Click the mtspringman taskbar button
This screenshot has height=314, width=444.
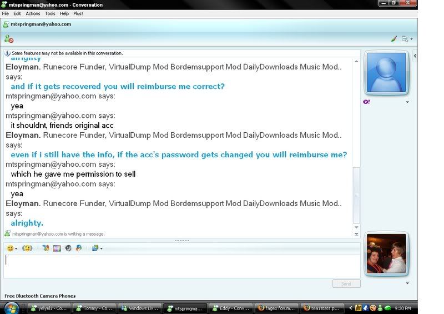(x=185, y=308)
